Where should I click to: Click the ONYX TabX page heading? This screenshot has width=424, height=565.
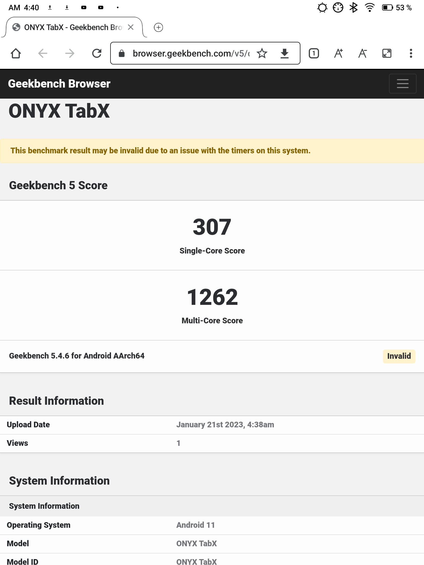[x=59, y=111]
